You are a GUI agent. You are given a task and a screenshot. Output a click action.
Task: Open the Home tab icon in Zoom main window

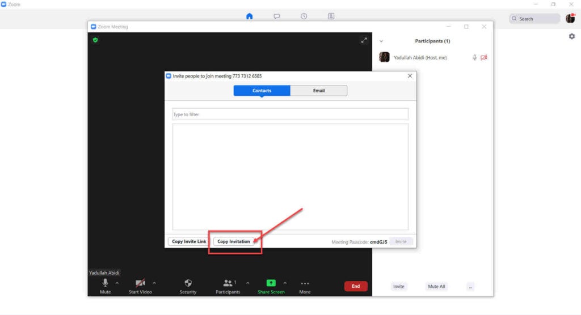coord(250,16)
